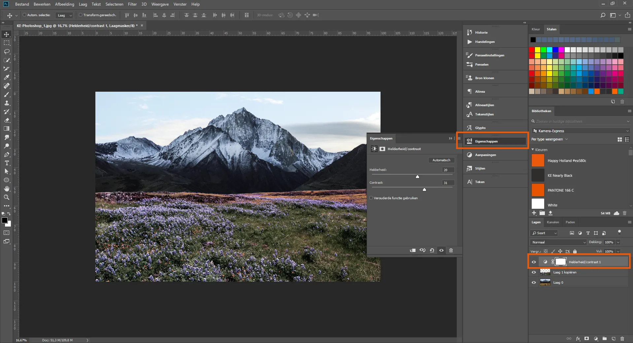Open the Laag auto-select dropdown
The image size is (633, 343).
pos(64,15)
